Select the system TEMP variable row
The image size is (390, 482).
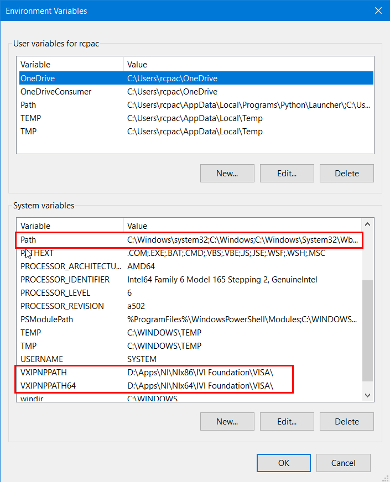pos(189,332)
